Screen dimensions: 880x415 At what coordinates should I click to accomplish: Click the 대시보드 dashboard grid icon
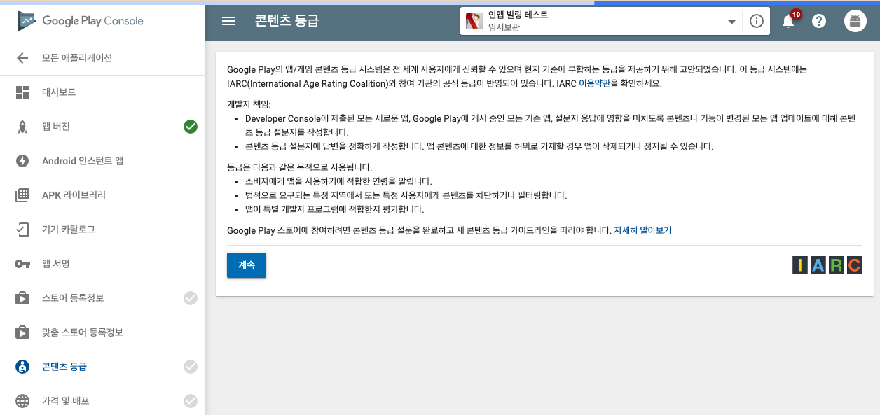pyautogui.click(x=22, y=92)
